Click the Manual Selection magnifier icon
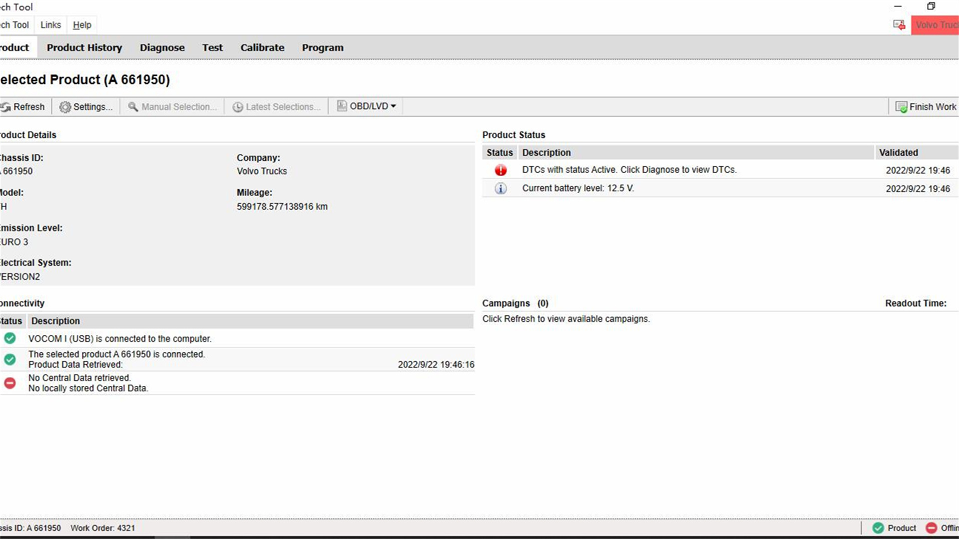 [133, 107]
